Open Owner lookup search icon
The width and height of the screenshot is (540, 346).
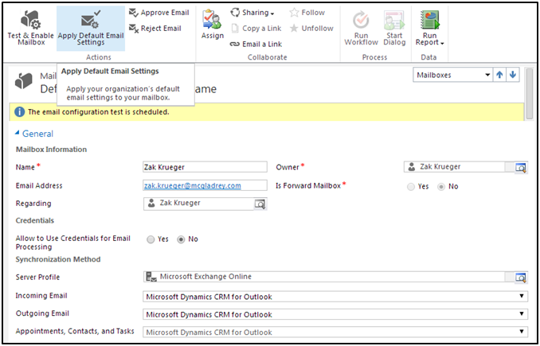tap(521, 167)
